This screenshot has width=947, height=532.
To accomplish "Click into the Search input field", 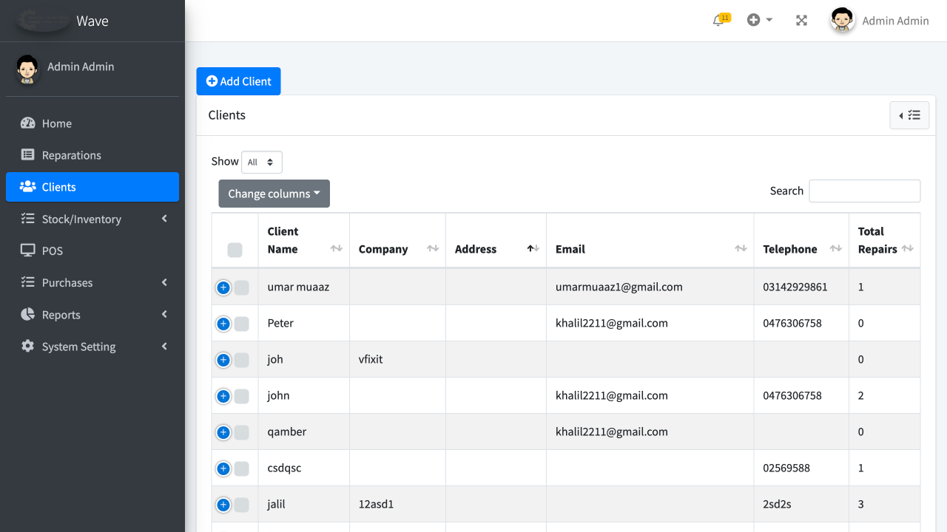I will (864, 191).
